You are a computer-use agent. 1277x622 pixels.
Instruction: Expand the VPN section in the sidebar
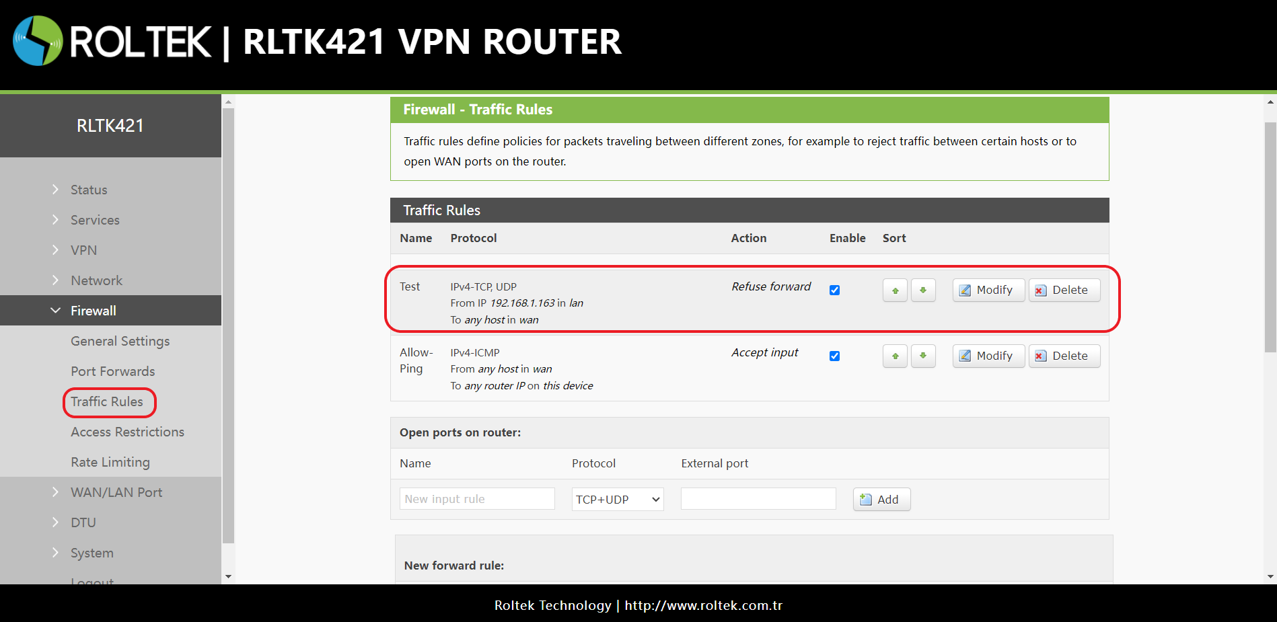coord(83,249)
